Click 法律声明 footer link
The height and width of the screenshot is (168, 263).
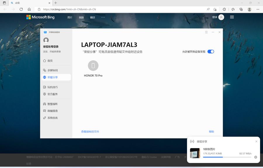click(x=166, y=157)
